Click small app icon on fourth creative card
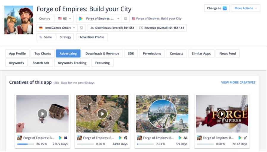The width and height of the screenshot is (267, 152). (199, 138)
